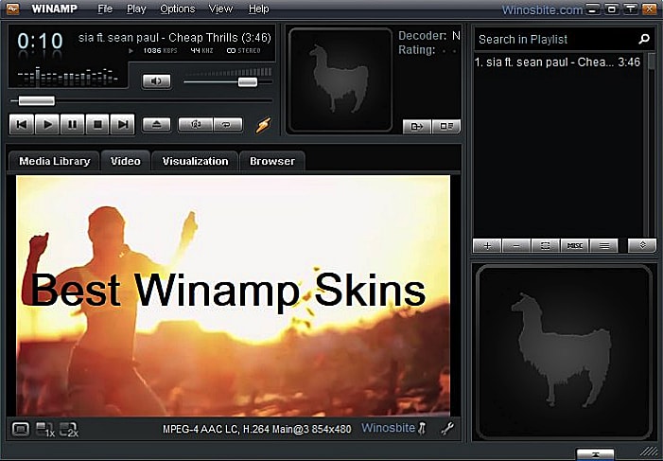Click the scrolling song title text
Viewport: 663px width, 461px height.
[x=175, y=38]
